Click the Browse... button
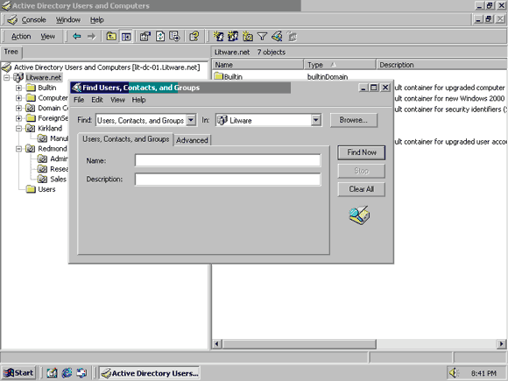The image size is (508, 381). 354,120
